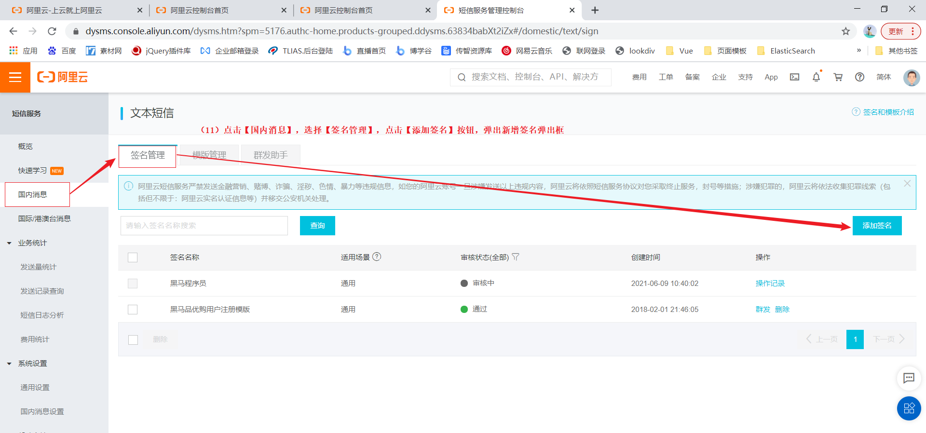Open 发送记录查询 in the sidebar
Screen dimensions: 926x433
42,291
